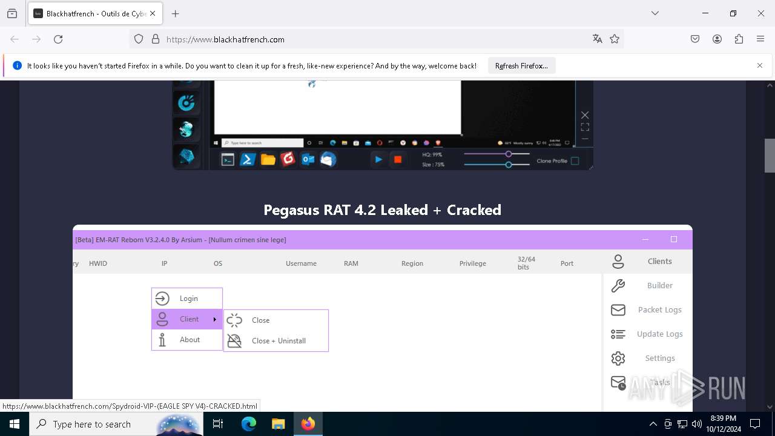
Task: Open Packet Logs in EM-RAT sidebar
Action: pyautogui.click(x=647, y=309)
